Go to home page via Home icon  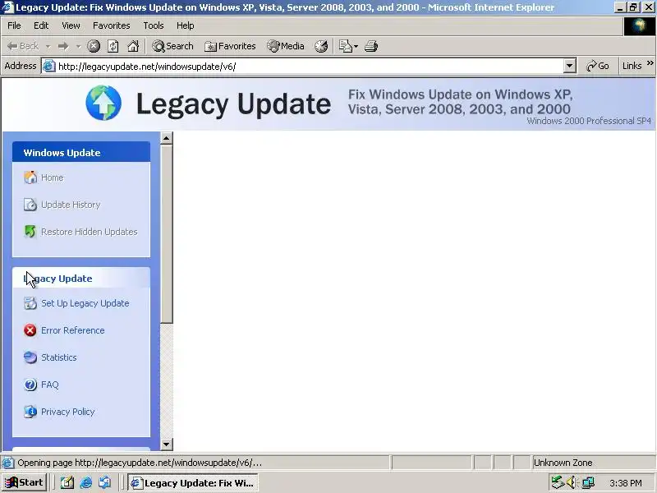pos(133,46)
